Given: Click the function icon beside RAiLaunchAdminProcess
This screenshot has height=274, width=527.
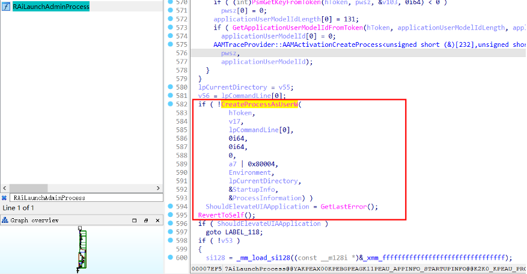Looking at the screenshot, I should (7, 7).
